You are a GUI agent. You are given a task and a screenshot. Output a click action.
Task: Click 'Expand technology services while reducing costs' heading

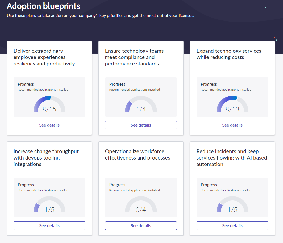[229, 54]
